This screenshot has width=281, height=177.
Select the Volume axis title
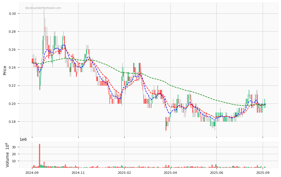point(7,155)
